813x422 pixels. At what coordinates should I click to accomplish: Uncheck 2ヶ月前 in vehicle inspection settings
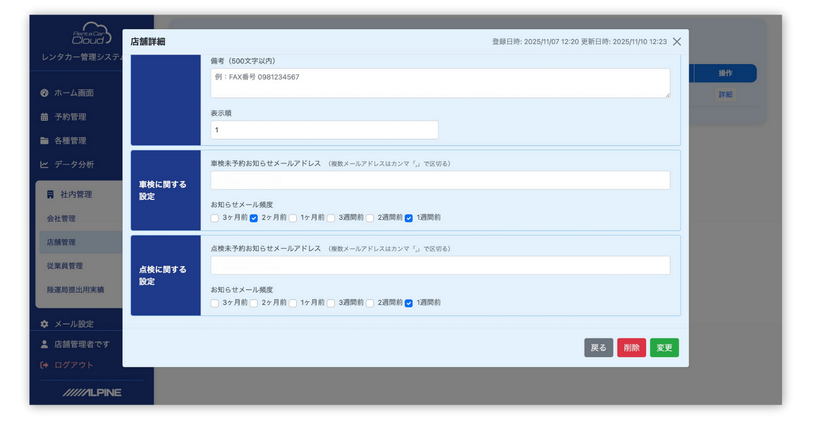click(x=254, y=218)
